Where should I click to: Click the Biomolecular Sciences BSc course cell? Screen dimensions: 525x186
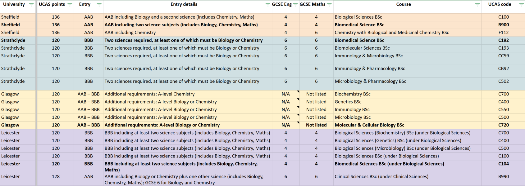[x=407, y=48]
